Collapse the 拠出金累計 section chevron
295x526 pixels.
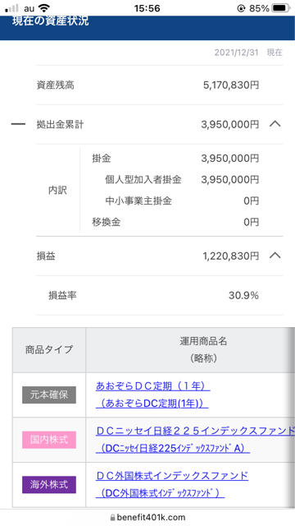pyautogui.click(x=275, y=124)
